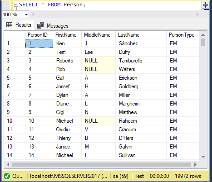Select the LastName cell 'Cracium'
212x182 pixels.
pyautogui.click(x=141, y=129)
